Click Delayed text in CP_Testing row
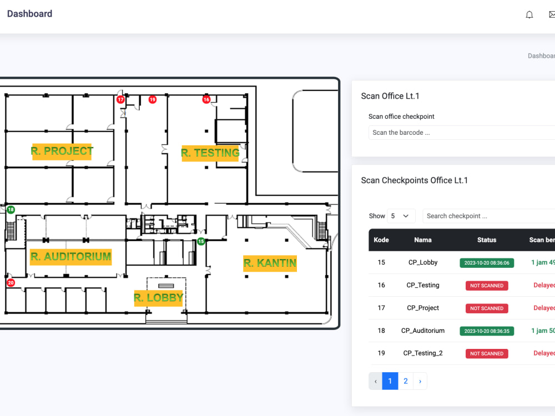This screenshot has width=555, height=416. pyautogui.click(x=544, y=285)
